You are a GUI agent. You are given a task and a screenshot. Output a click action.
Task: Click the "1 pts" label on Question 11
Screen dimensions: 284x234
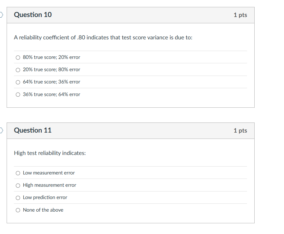(240, 130)
